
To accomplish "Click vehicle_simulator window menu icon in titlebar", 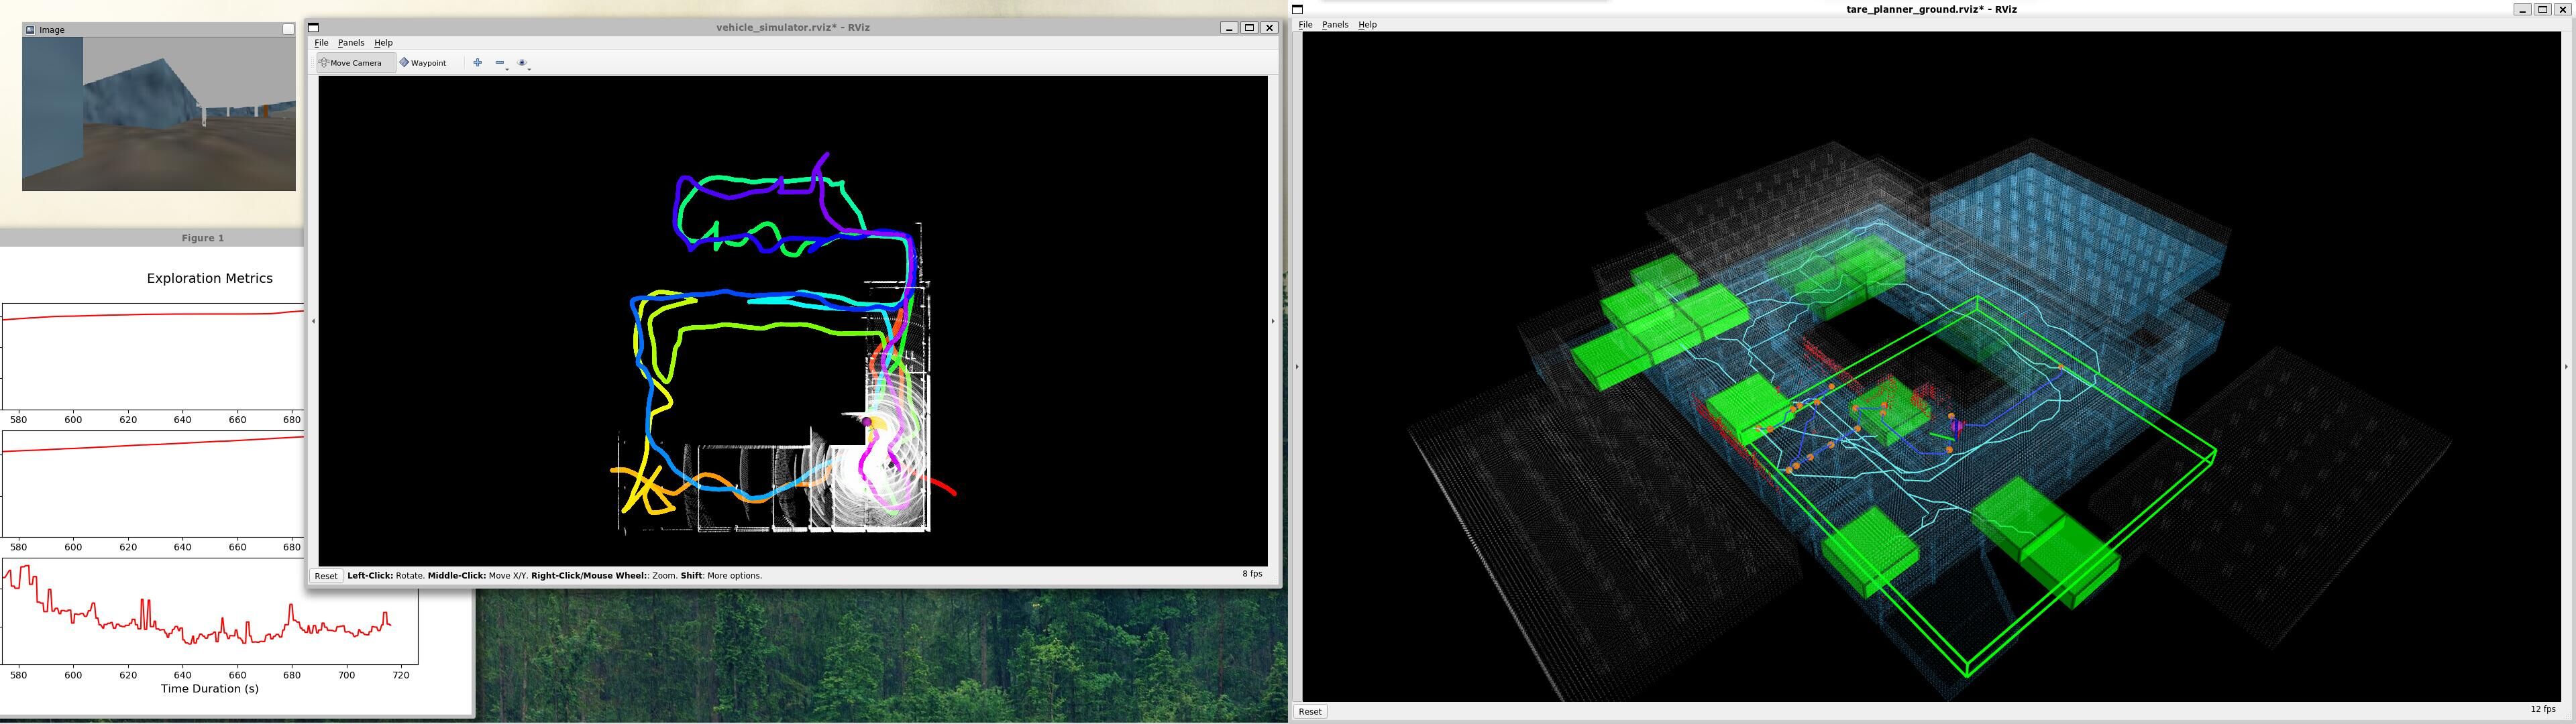I will (314, 28).
